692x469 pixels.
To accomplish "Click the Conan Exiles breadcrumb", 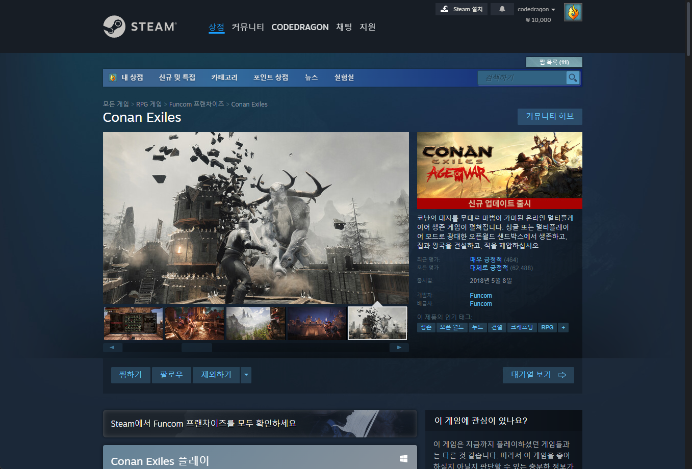I will click(249, 104).
